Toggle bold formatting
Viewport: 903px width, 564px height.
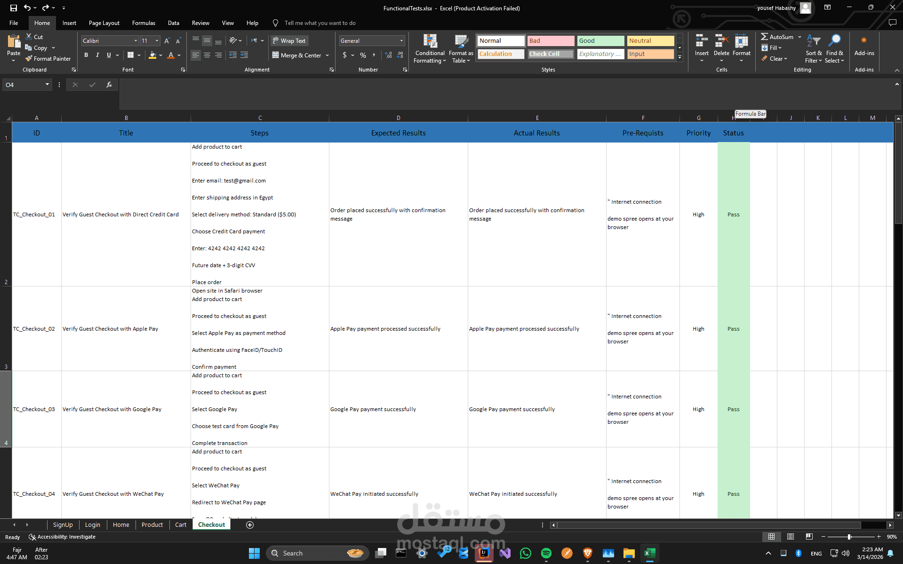point(86,55)
